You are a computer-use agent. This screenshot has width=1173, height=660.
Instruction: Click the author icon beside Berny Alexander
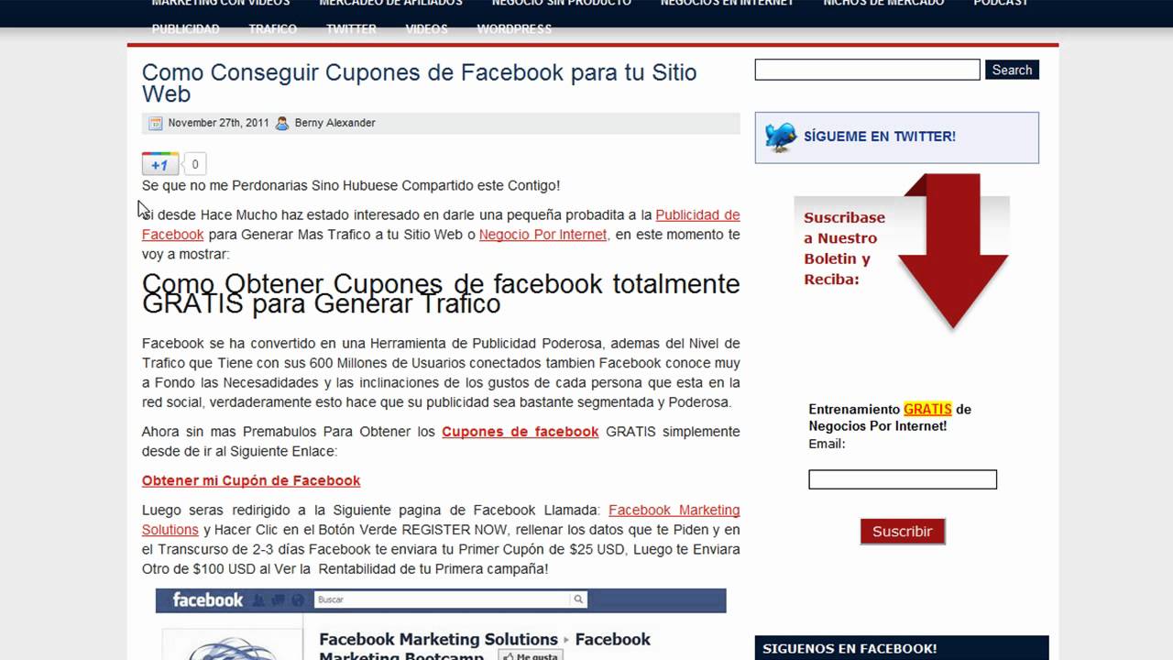(282, 123)
